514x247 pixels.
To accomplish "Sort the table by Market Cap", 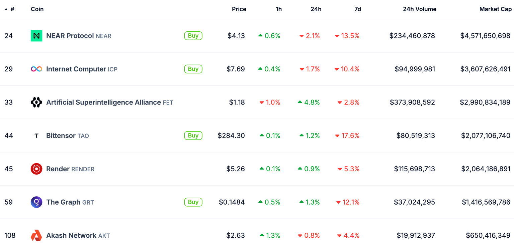I will click(495, 9).
